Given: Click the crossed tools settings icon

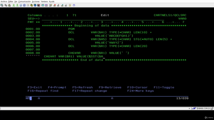Looking at the screenshot, I should tap(50, 5).
